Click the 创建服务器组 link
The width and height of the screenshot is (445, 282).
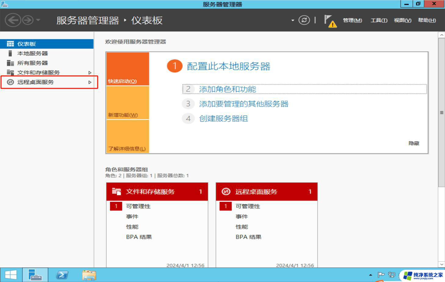coord(224,118)
